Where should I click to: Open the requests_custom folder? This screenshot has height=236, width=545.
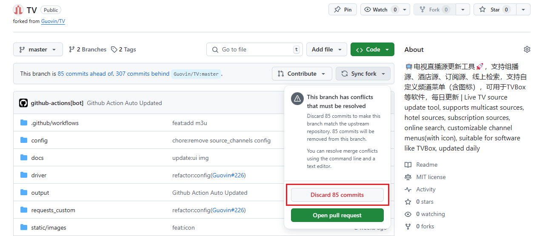pyautogui.click(x=53, y=210)
